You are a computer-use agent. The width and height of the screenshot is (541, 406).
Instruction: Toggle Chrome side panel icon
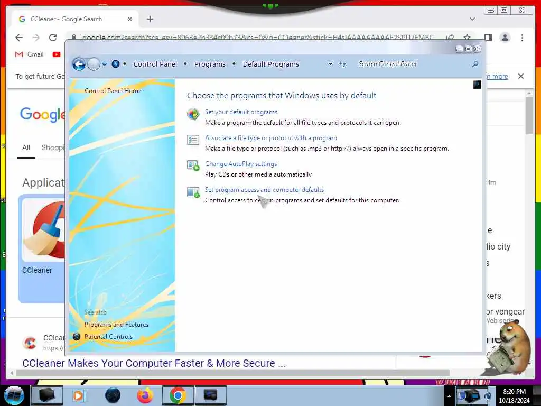point(488,38)
